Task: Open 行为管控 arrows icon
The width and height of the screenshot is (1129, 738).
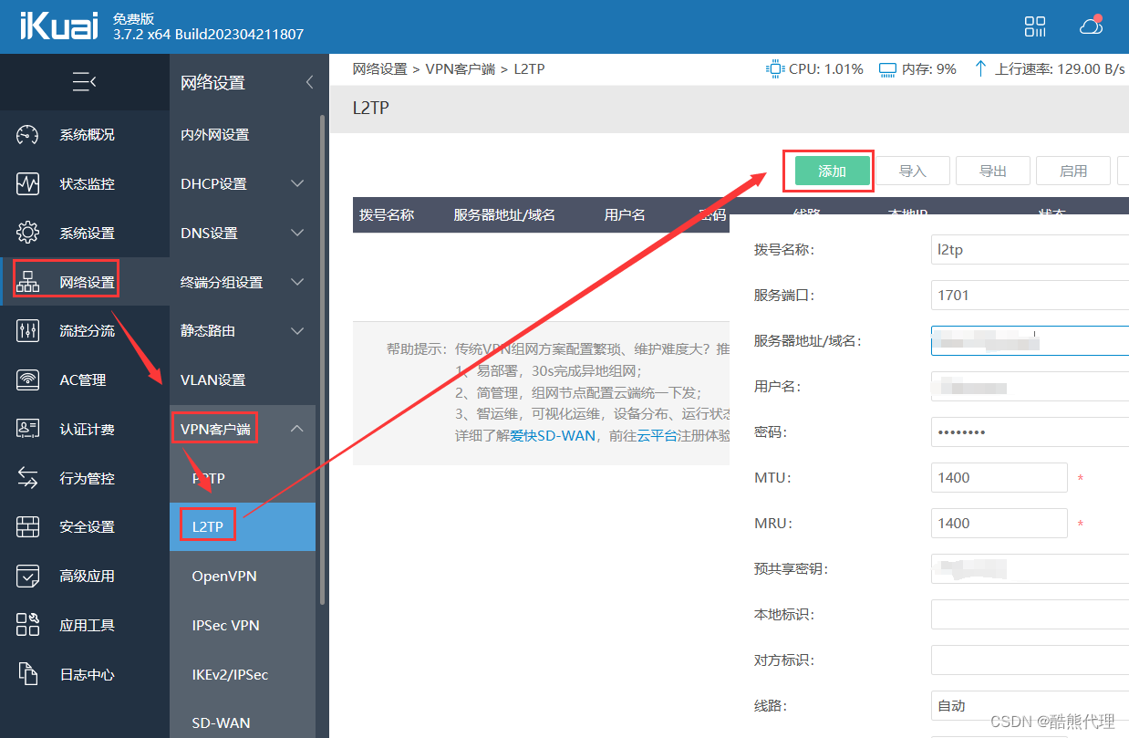Action: (x=28, y=478)
